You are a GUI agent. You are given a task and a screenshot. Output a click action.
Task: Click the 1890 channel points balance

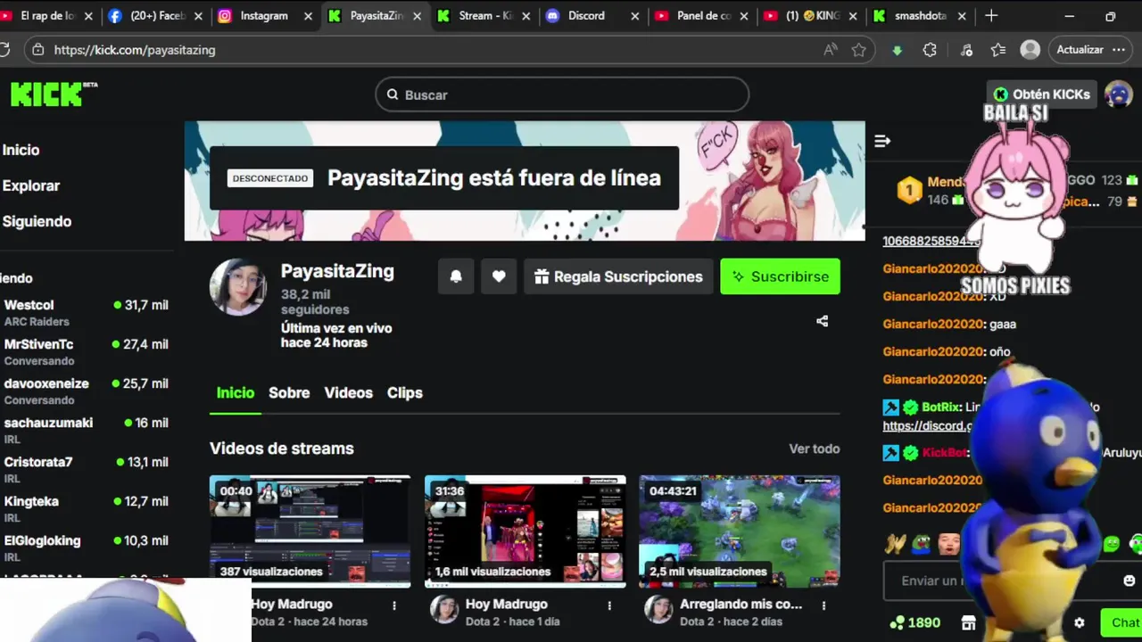(x=915, y=622)
